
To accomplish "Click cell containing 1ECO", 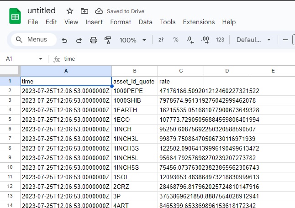I will click(135, 120).
